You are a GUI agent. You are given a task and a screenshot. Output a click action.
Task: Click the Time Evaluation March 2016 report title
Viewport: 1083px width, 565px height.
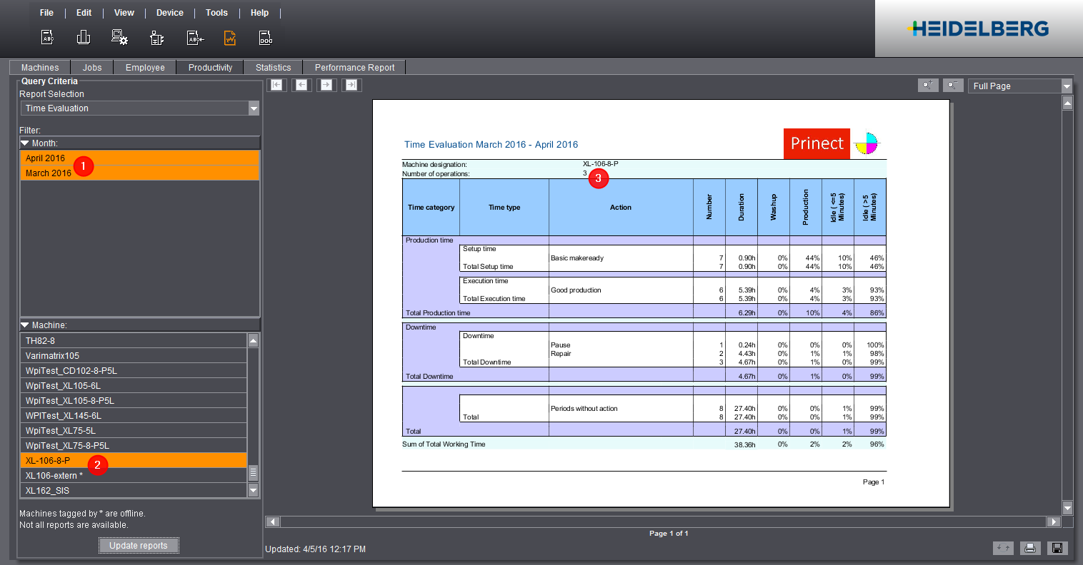[x=491, y=144]
